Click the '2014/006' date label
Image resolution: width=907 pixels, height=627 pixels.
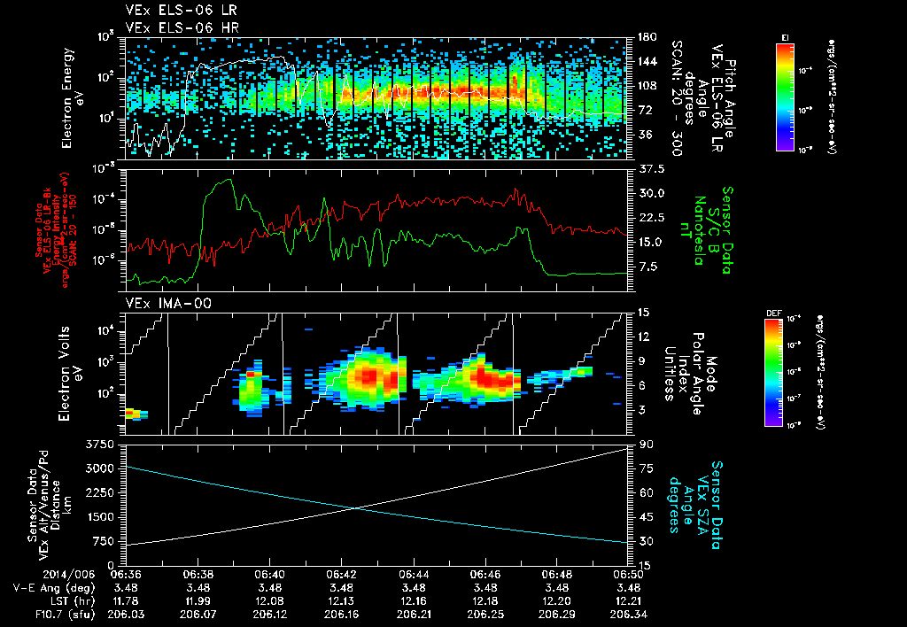pyautogui.click(x=69, y=575)
